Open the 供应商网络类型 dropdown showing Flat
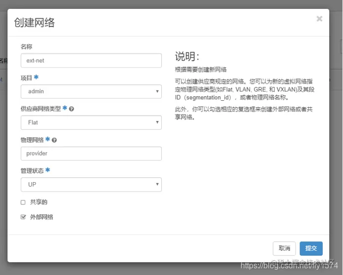 click(x=91, y=122)
